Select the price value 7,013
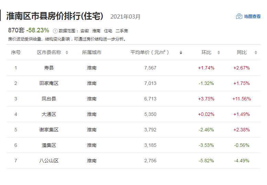The height and width of the screenshot is (185, 267). click(150, 83)
